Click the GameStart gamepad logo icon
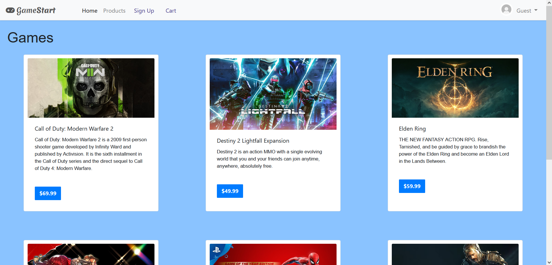Viewport: 552px width, 265px height. (x=11, y=10)
